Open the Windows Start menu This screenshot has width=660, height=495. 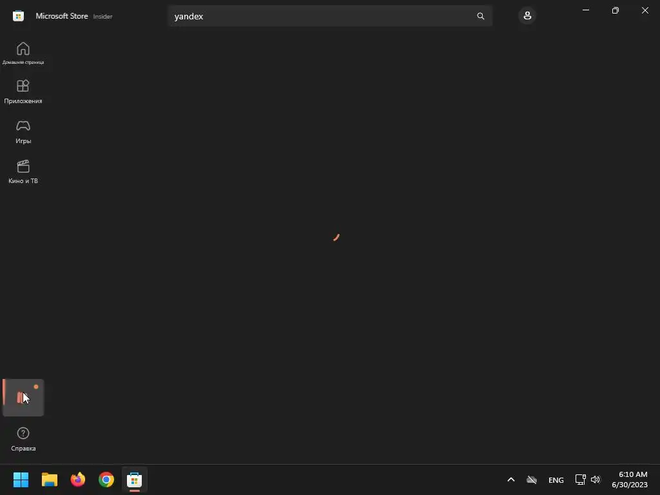click(21, 480)
